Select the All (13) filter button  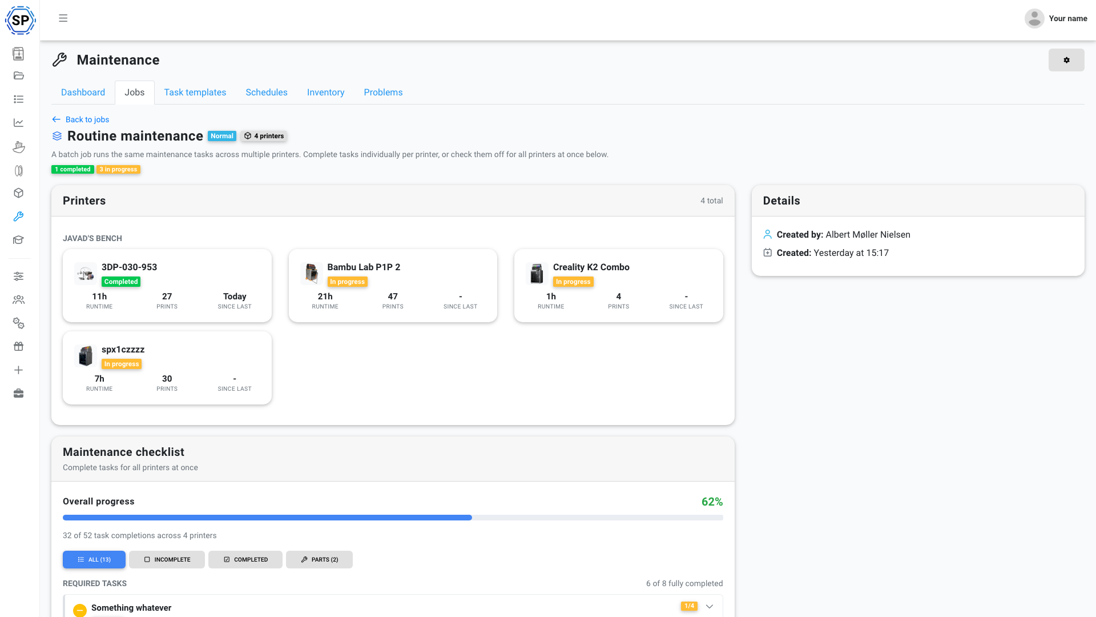coord(94,559)
